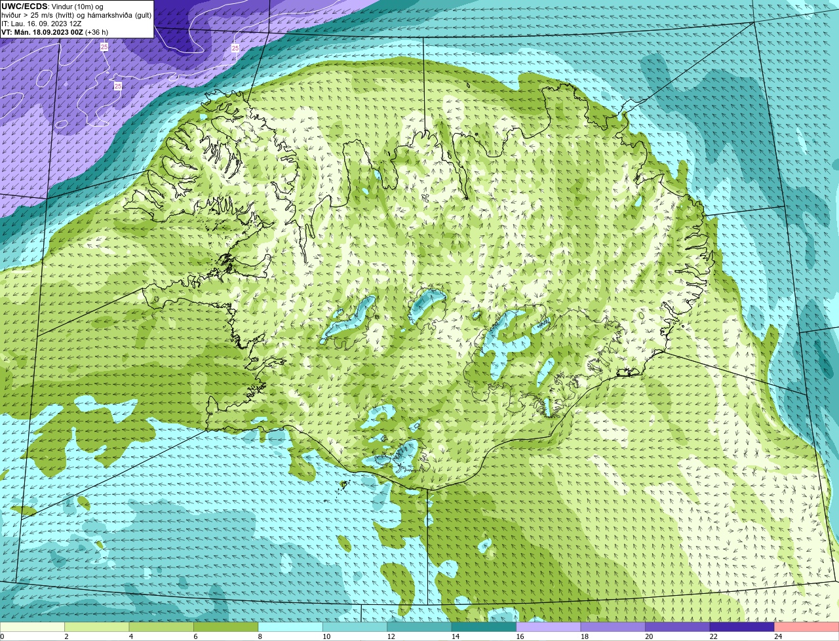The height and width of the screenshot is (641, 839).
Task: Select the '10' tick label on the scale
Action: click(x=326, y=636)
